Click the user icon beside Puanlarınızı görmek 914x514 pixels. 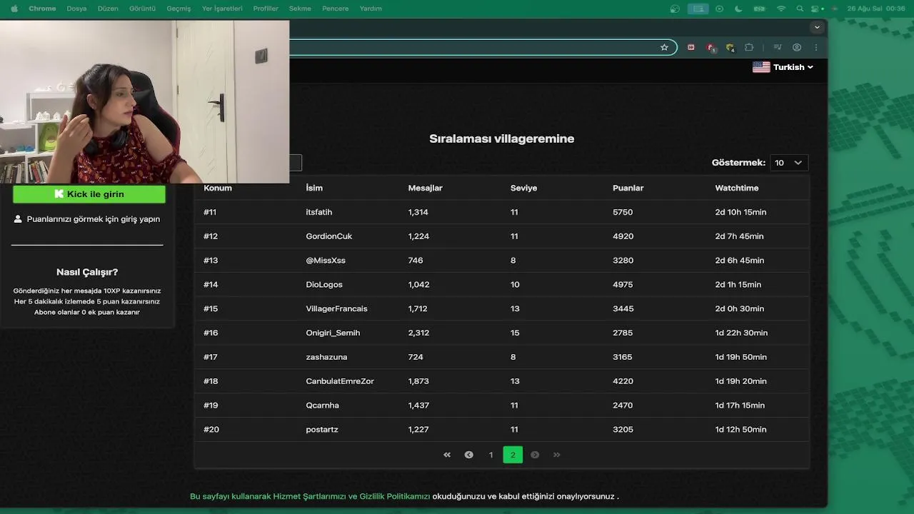pos(18,219)
